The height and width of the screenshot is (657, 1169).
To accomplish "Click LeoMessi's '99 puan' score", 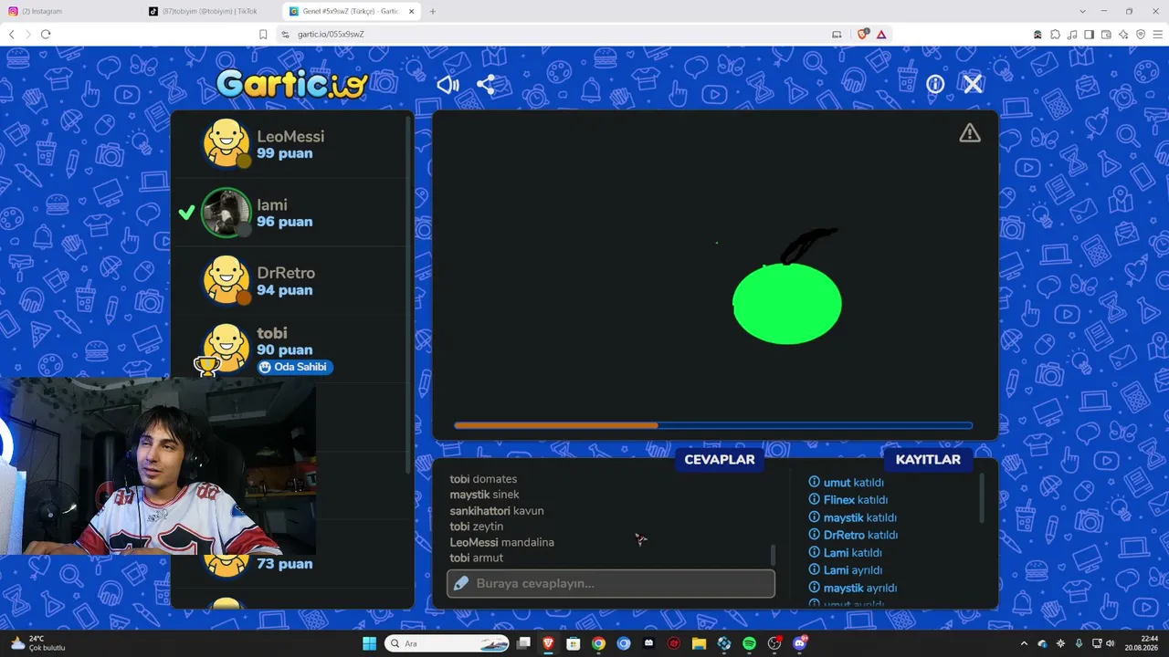I will coord(285,153).
